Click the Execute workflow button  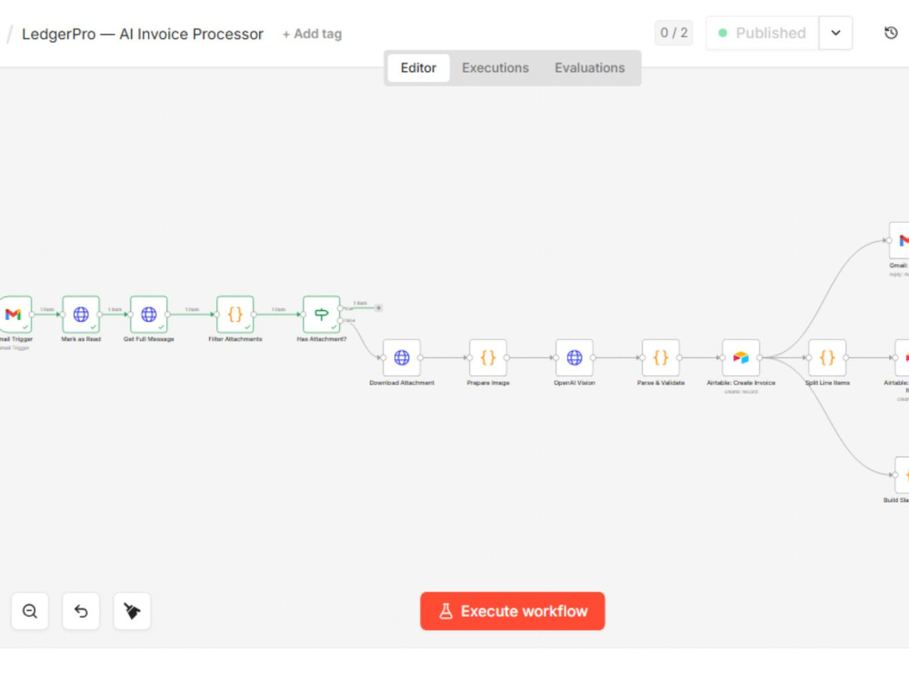(x=513, y=611)
